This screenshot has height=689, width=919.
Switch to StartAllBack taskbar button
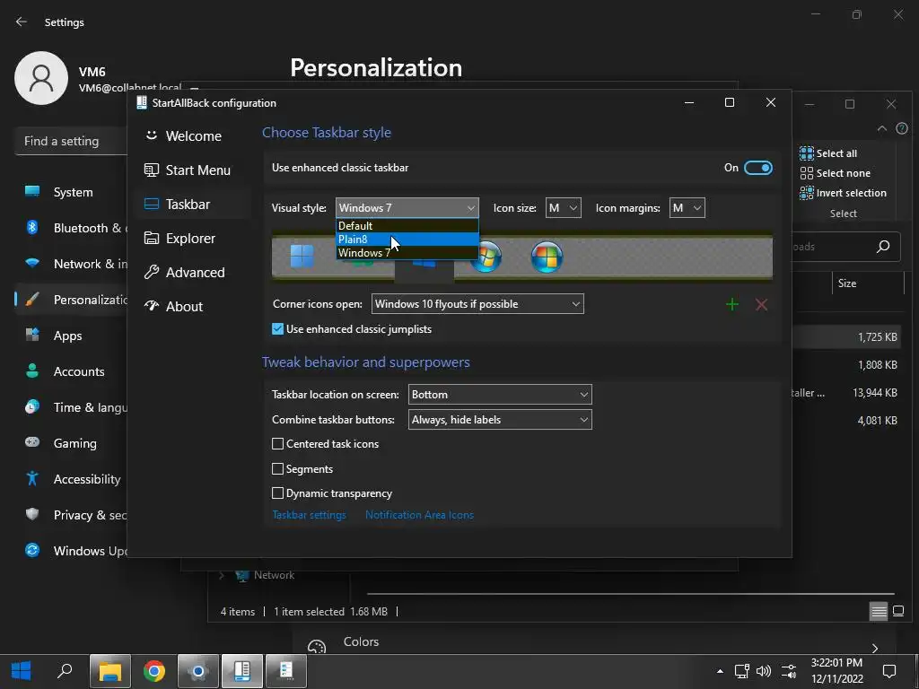(242, 671)
